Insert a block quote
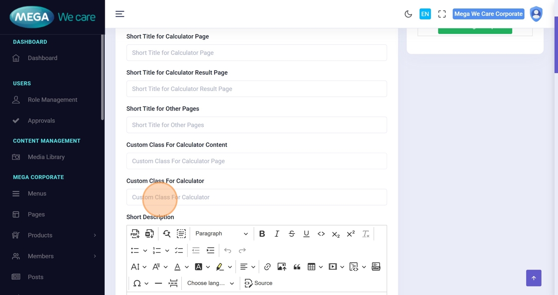Viewport: 558px width, 295px height. pyautogui.click(x=297, y=267)
